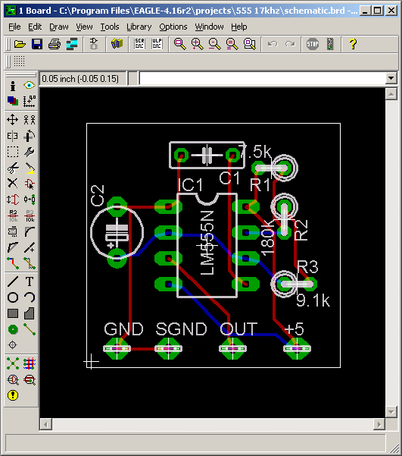402x456 pixels.
Task: Open the Display layers tool
Action: pyautogui.click(x=13, y=101)
